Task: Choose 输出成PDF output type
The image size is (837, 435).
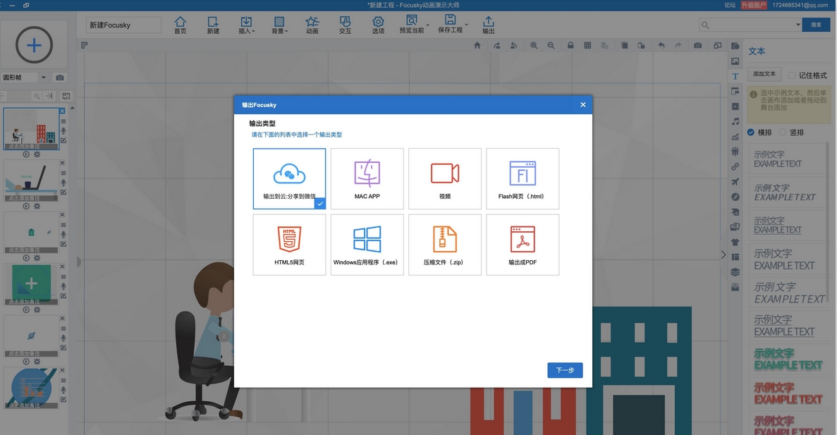Action: point(523,245)
